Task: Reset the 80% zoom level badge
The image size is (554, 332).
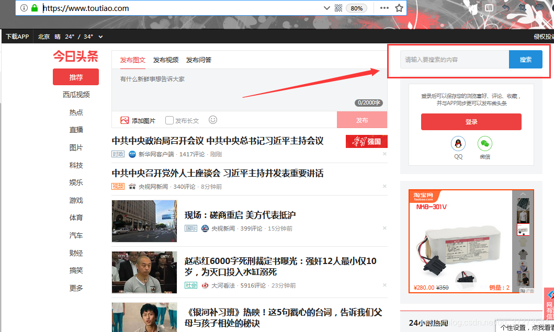Action: click(x=356, y=8)
